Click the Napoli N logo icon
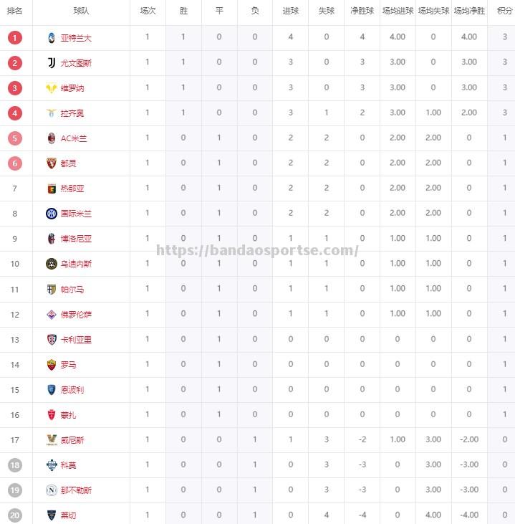This screenshot has height=524, width=515. pyautogui.click(x=52, y=490)
